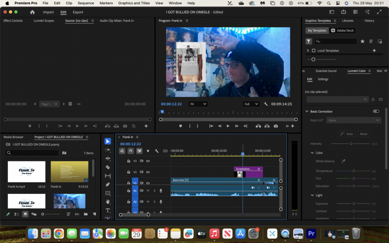This screenshot has width=389, height=243.
Task: Add a marker in the timeline
Action: [148, 151]
